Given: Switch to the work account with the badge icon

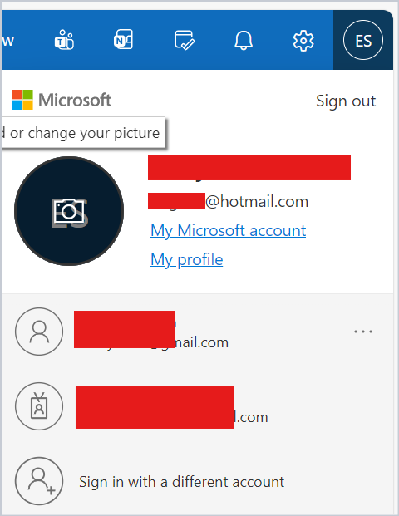Looking at the screenshot, I should pyautogui.click(x=198, y=406).
